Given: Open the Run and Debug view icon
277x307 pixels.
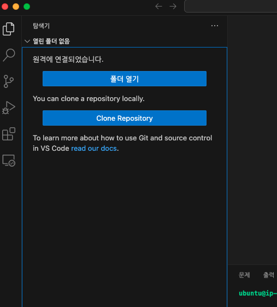Looking at the screenshot, I should (x=9, y=108).
